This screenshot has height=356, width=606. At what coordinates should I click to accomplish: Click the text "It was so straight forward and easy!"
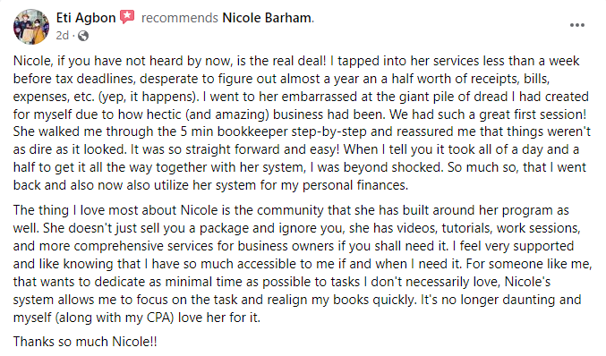[x=235, y=149]
